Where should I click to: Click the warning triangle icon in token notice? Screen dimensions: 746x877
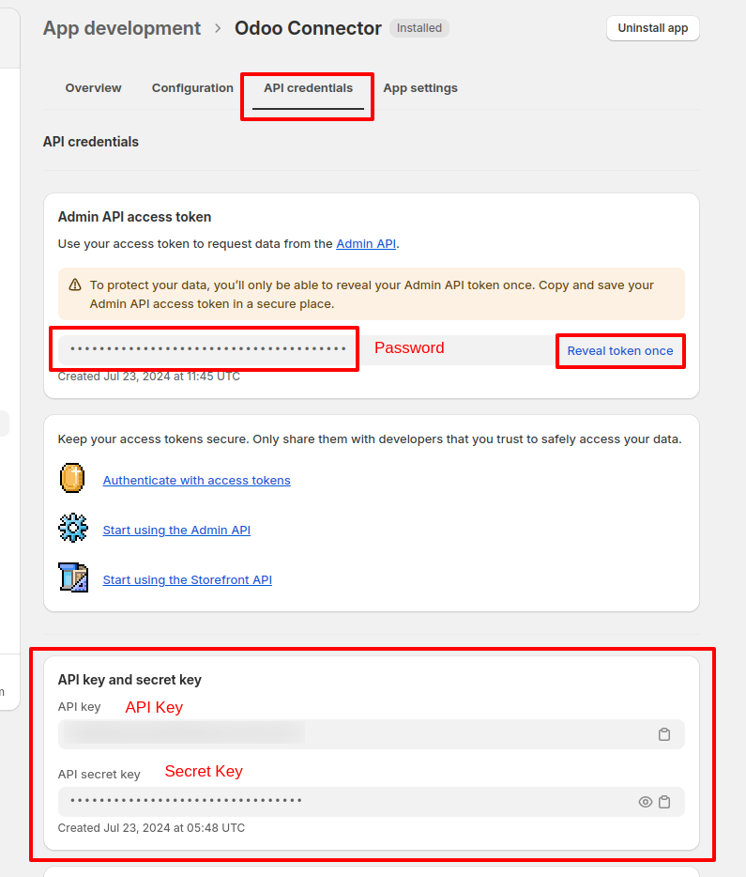click(75, 285)
